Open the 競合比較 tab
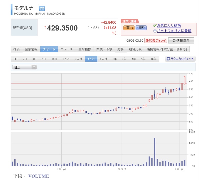The width and height of the screenshot is (199, 180). pyautogui.click(x=135, y=49)
